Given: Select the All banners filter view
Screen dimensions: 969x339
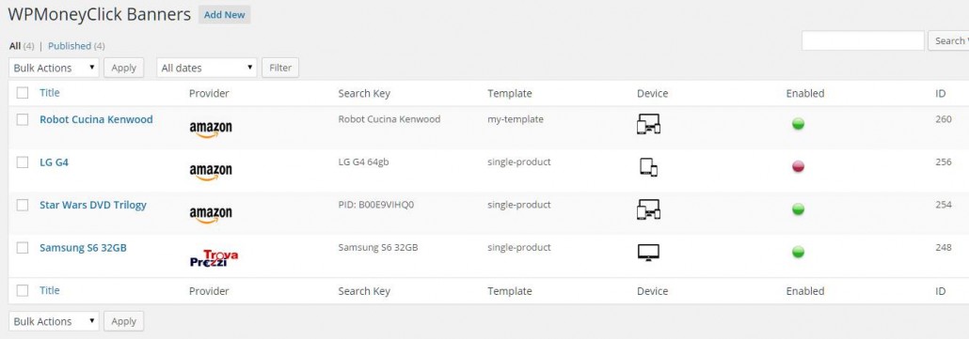Looking at the screenshot, I should (15, 46).
